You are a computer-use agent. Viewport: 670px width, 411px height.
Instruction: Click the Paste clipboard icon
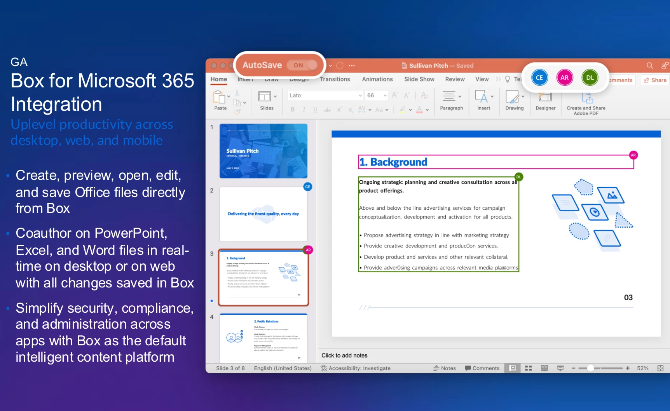pos(218,97)
